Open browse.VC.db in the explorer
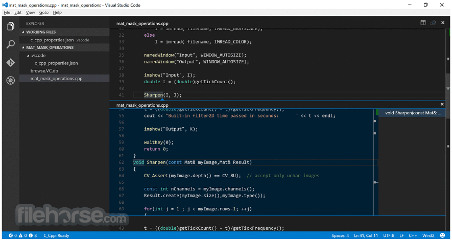This screenshot has height=241, width=452. (x=64, y=70)
